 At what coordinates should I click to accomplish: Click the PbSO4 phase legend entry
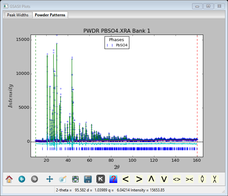click(x=117, y=45)
